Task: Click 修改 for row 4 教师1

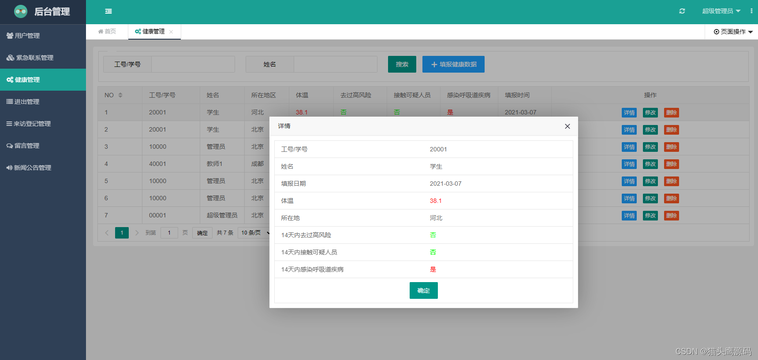Action: tap(650, 164)
